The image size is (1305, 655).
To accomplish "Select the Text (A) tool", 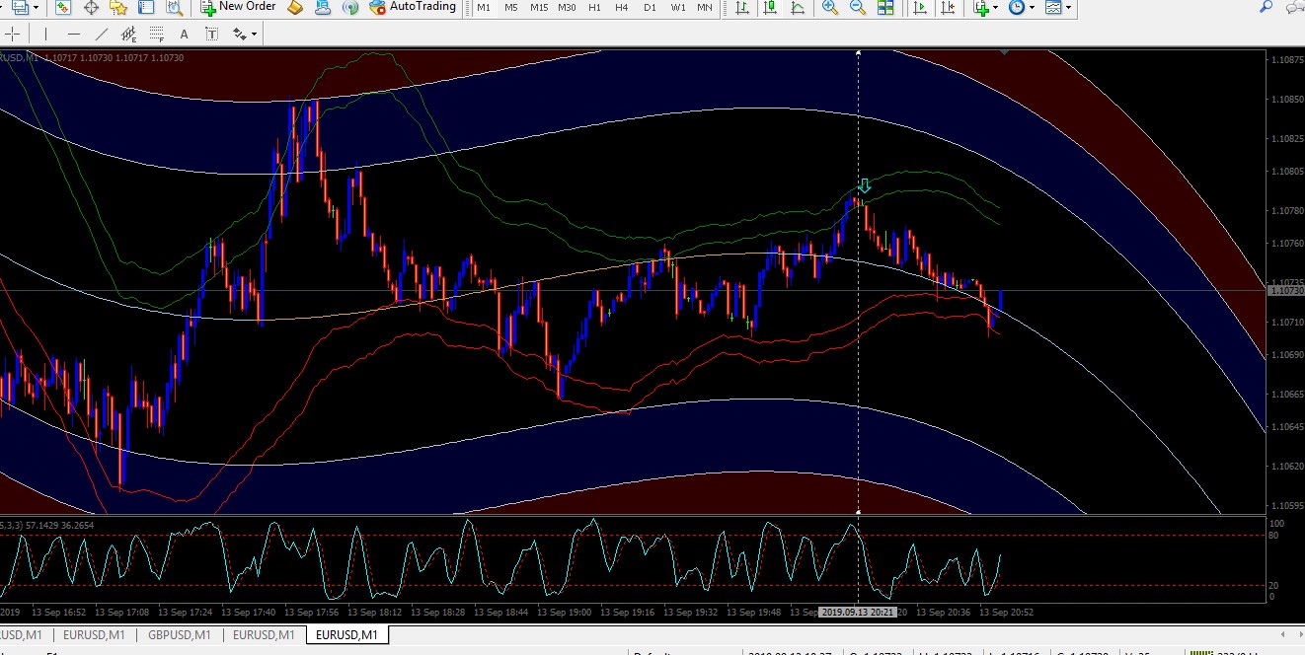I will pos(184,34).
